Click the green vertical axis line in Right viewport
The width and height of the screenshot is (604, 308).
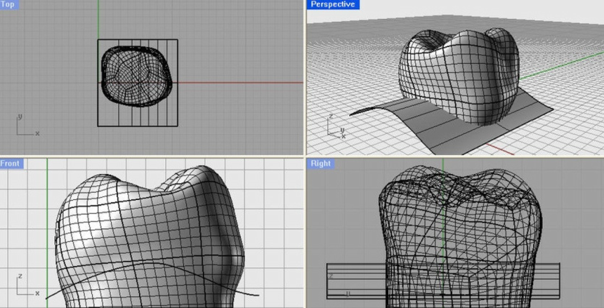442,162
